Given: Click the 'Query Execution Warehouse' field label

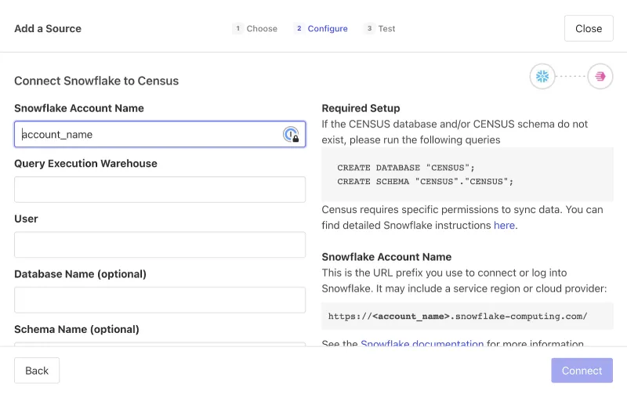Looking at the screenshot, I should coord(85,164).
